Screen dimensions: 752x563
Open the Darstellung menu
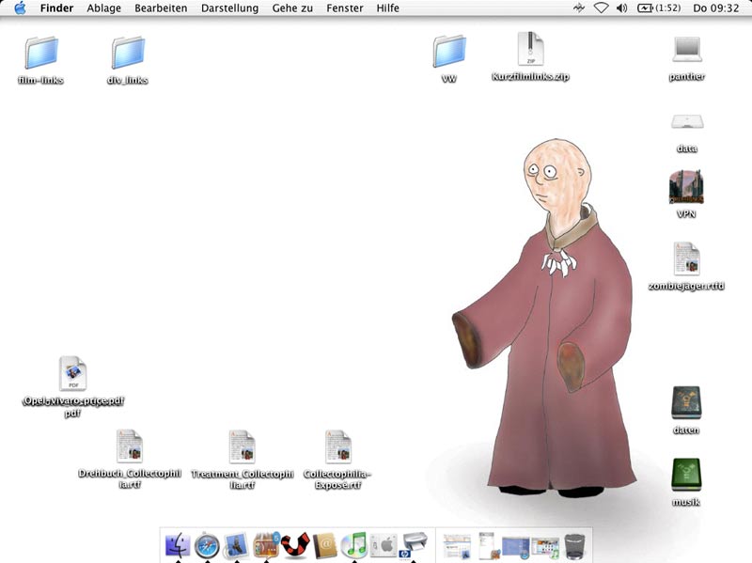229,8
